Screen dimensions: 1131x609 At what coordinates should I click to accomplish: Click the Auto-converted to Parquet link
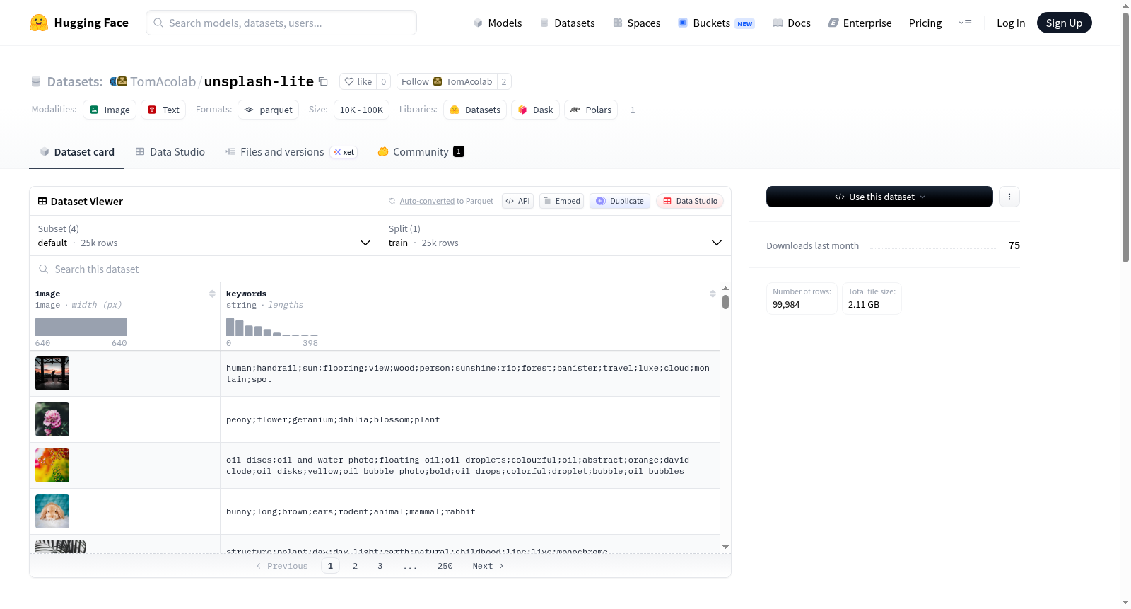[x=446, y=201]
